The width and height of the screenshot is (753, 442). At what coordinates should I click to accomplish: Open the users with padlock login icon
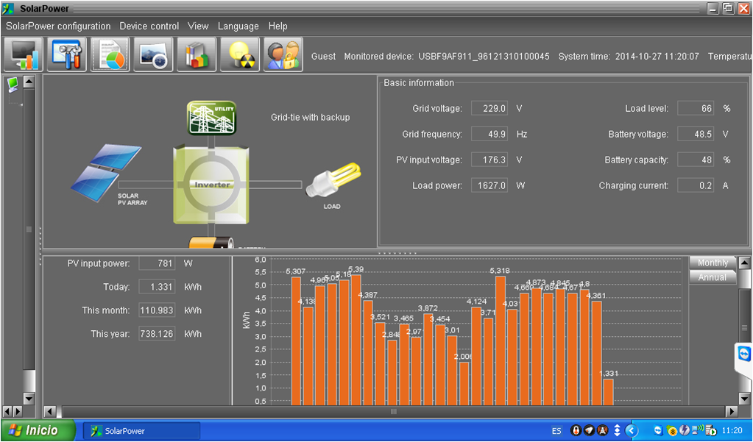tap(283, 54)
